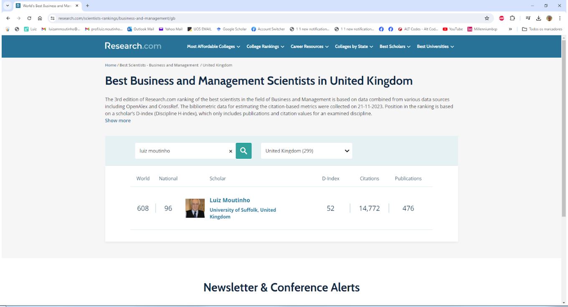Open a new browser tab

coord(87,6)
